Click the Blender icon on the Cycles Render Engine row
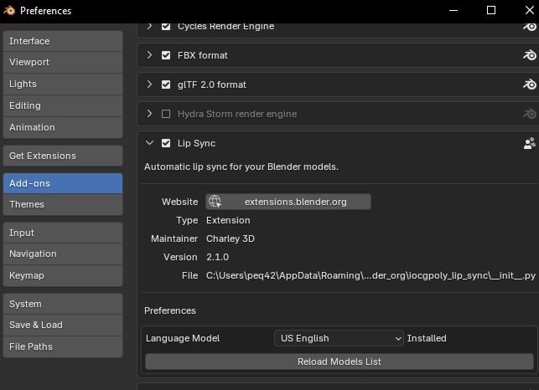Screen dimensions: 539x390 [x=529, y=26]
